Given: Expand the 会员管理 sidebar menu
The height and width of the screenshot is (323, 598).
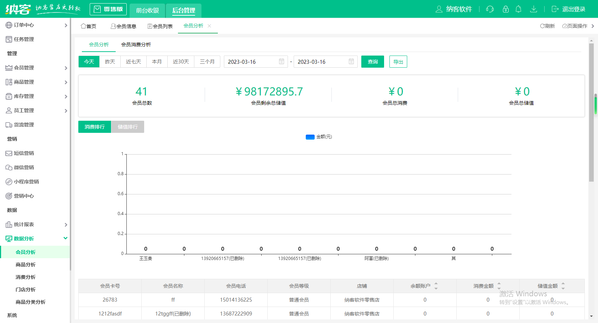Looking at the screenshot, I should coord(24,68).
